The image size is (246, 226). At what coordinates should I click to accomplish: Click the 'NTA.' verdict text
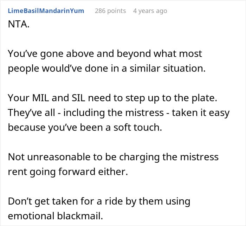point(19,24)
